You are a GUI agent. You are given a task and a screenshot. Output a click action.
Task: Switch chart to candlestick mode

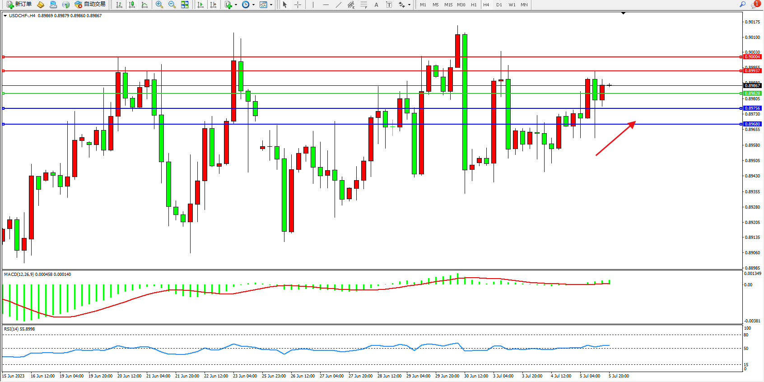point(132,5)
